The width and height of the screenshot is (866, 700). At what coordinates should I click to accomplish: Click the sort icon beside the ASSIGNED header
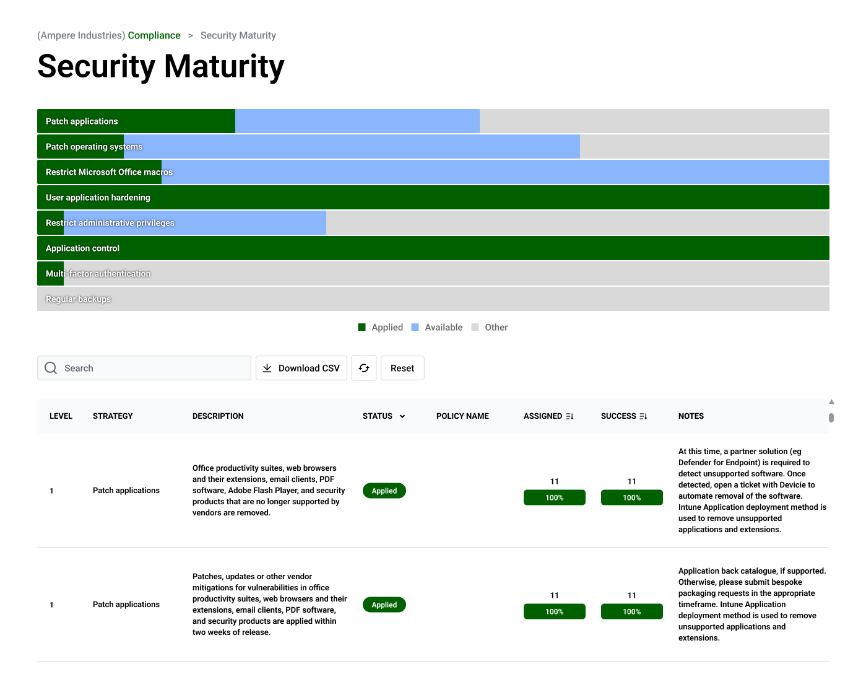[570, 416]
